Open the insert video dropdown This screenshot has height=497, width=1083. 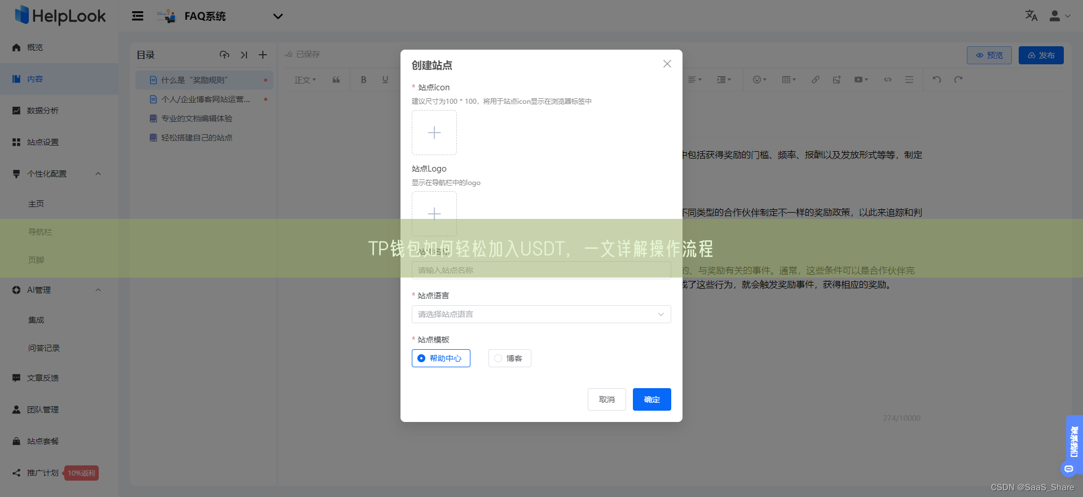861,80
